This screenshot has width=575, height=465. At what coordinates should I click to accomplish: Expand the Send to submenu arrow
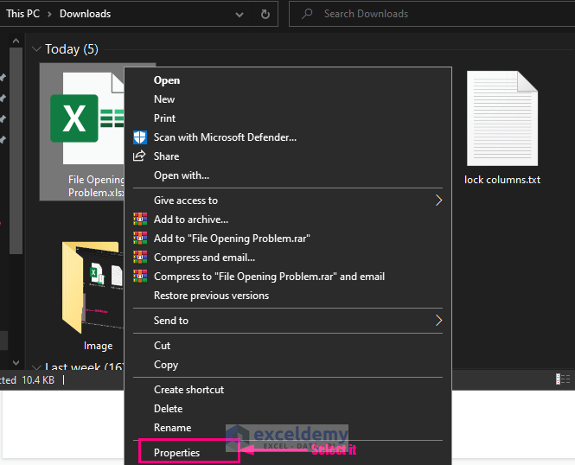pos(438,321)
